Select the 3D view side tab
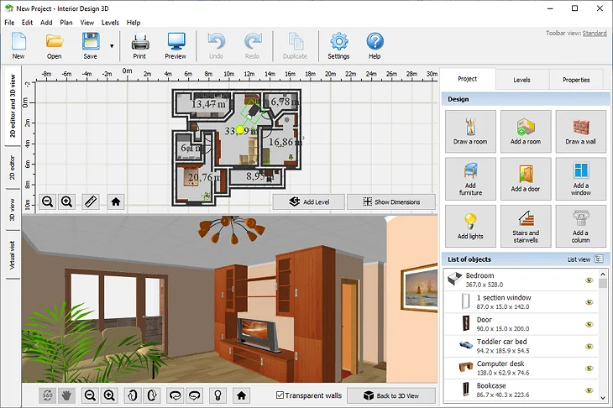 click(13, 210)
